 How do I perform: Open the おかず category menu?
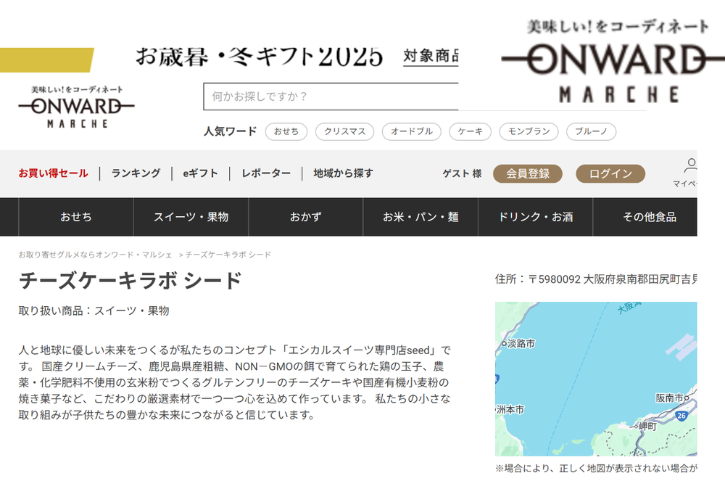click(x=306, y=217)
